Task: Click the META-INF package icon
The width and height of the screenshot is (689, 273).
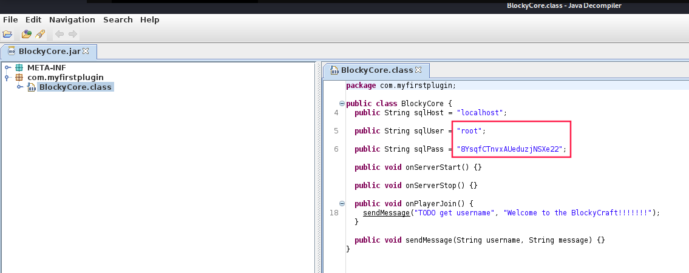Action: click(x=19, y=67)
